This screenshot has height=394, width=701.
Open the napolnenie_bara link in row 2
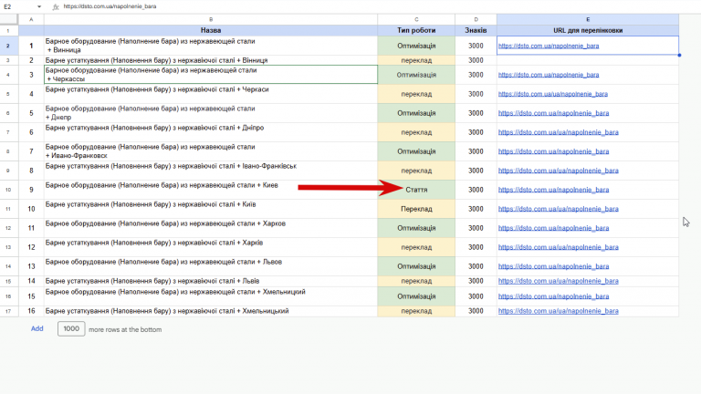(x=549, y=46)
